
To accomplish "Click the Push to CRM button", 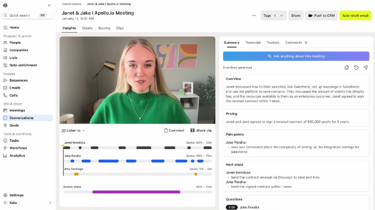I will click(321, 16).
